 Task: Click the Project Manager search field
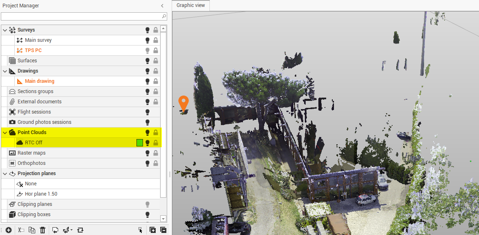[81, 16]
